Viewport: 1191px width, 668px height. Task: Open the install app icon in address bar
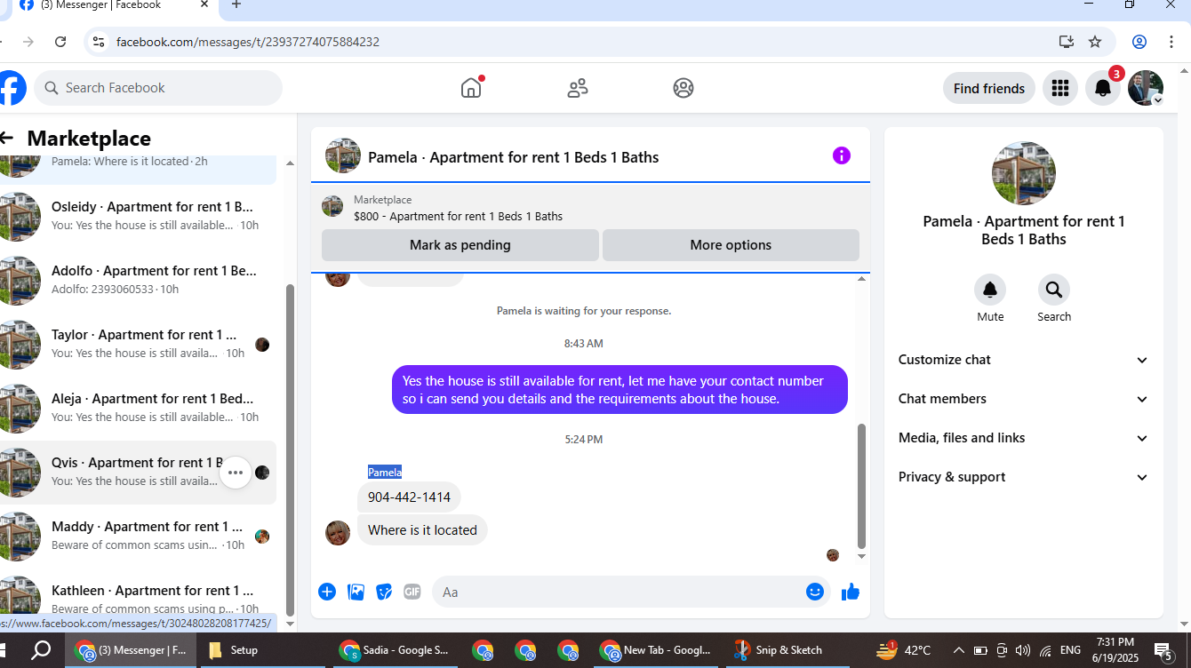click(x=1066, y=42)
